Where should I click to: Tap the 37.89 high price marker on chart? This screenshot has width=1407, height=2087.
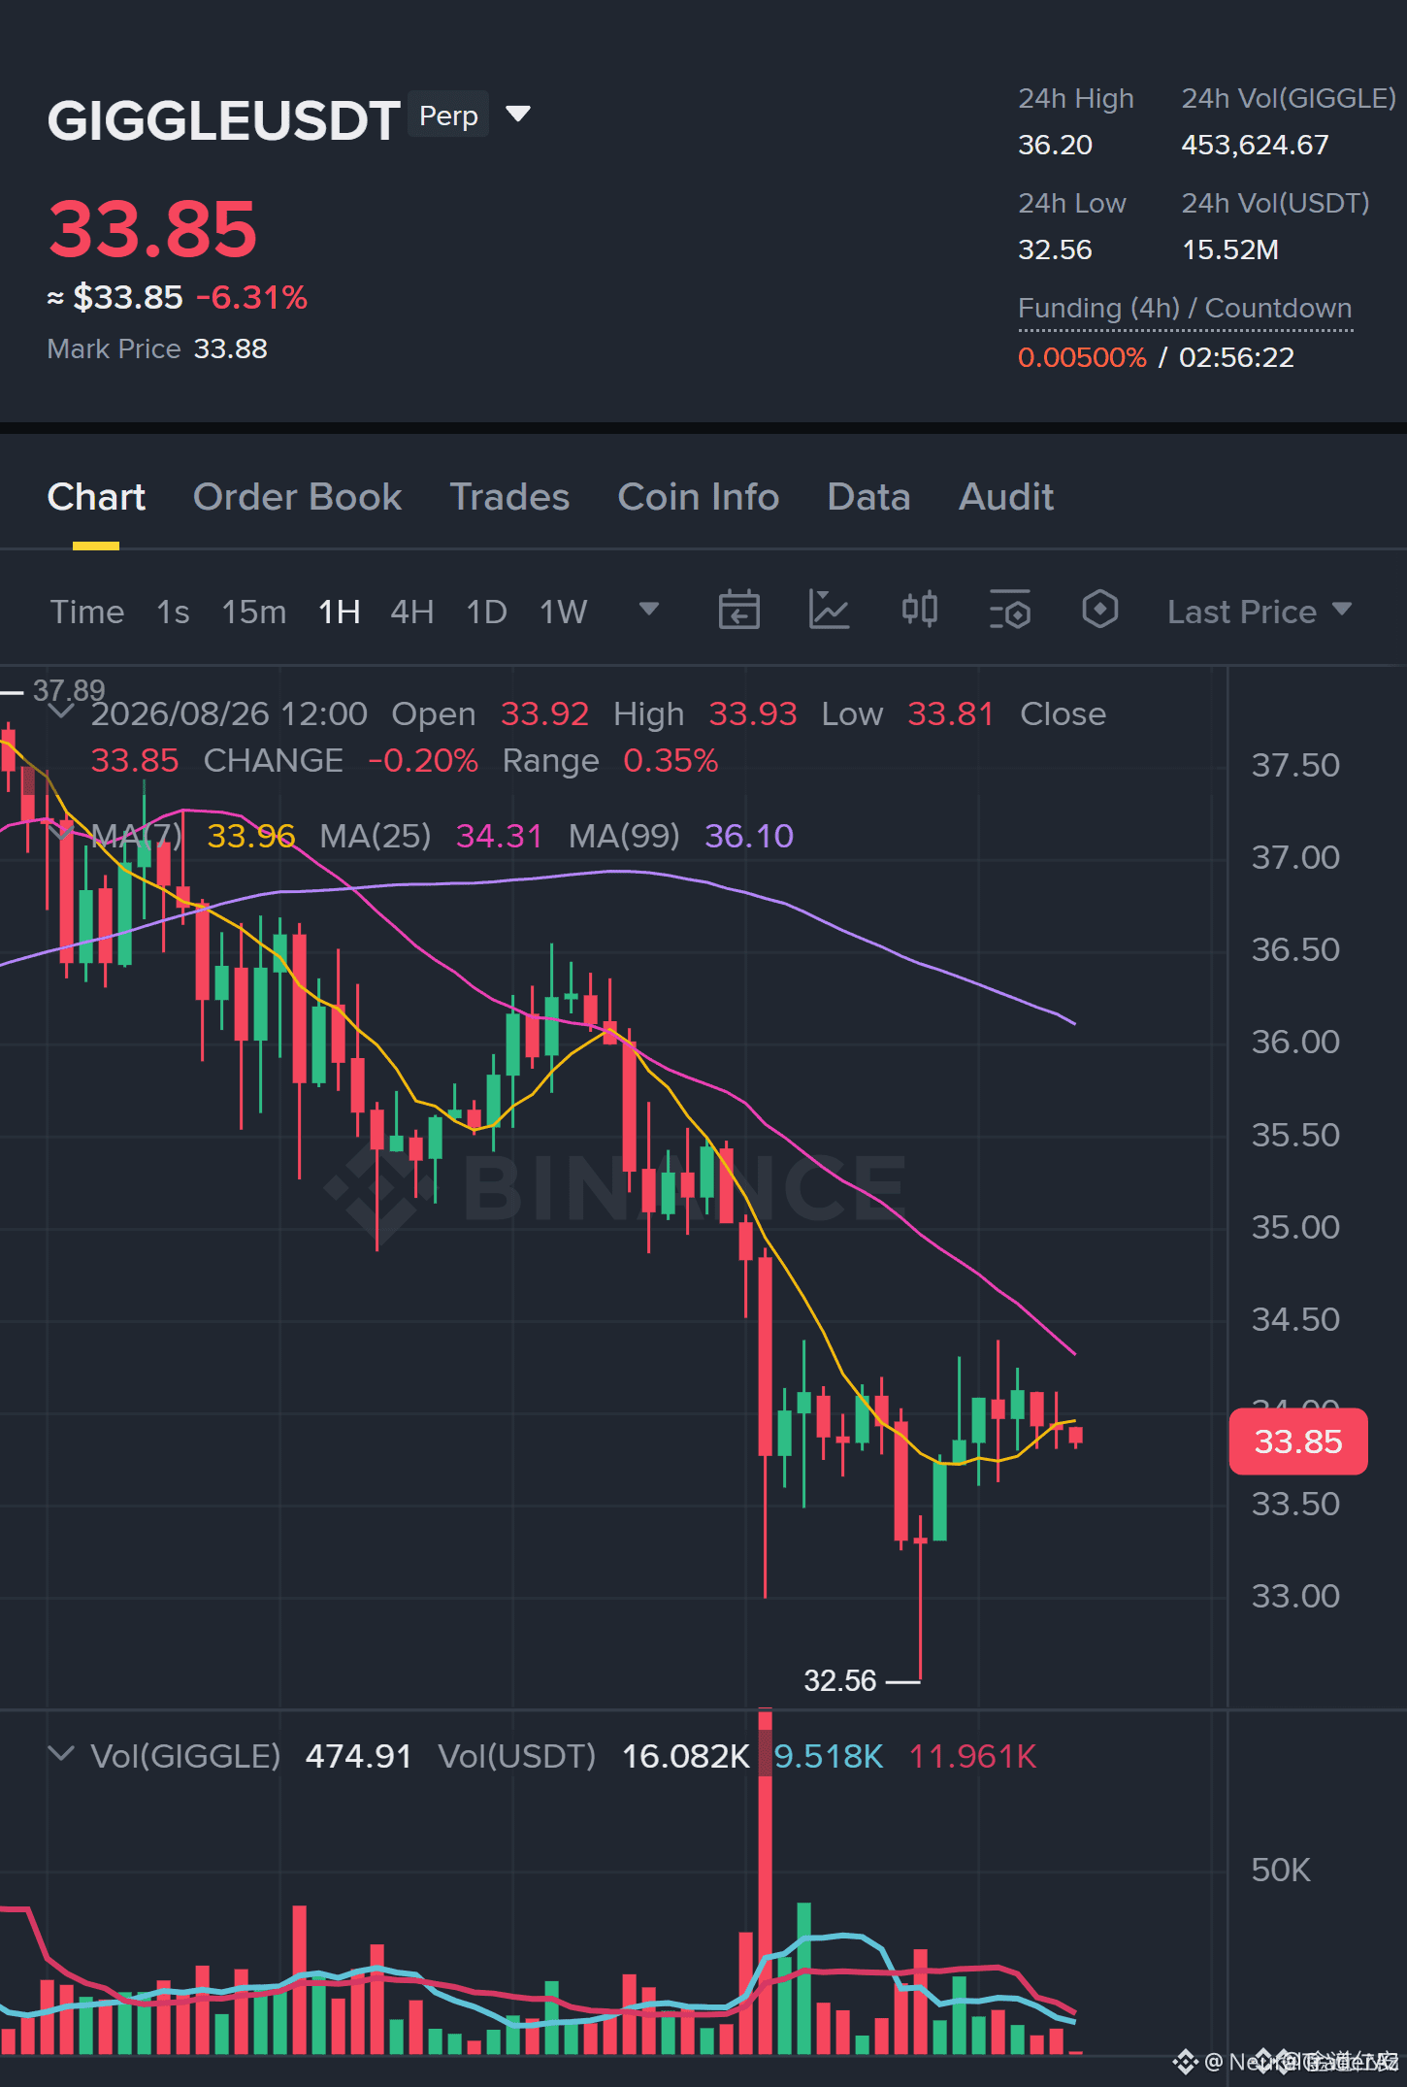(x=69, y=690)
